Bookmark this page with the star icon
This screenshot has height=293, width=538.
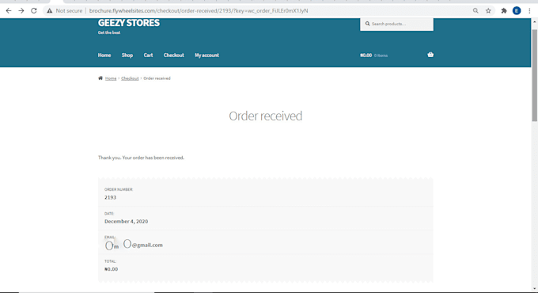[488, 10]
